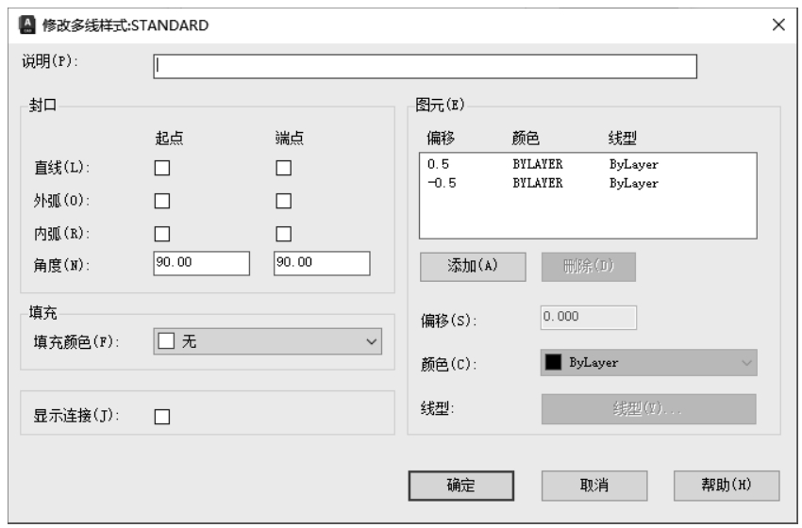Viewport: 802px width, 528px height.
Task: Enable 直线 cap at 端点
Action: tap(282, 168)
